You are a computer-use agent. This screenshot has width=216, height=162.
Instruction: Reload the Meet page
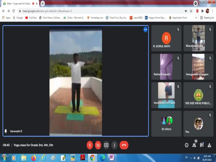pos(14,11)
